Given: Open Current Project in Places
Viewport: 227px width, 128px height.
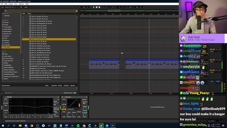Looking at the screenshot, I should pyautogui.click(x=9, y=58).
